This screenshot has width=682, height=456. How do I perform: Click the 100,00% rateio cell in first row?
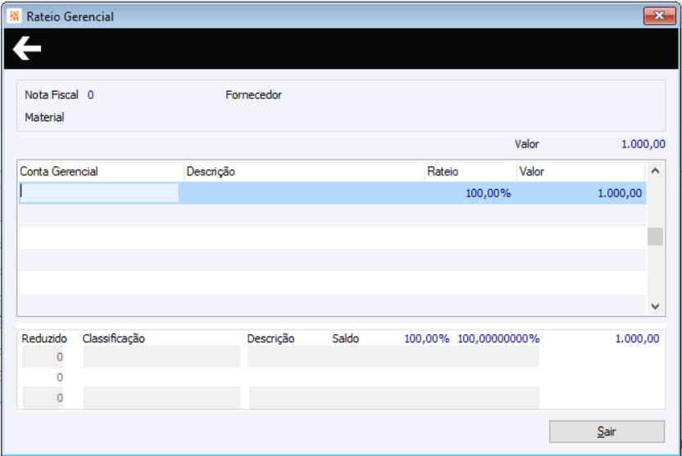pyautogui.click(x=488, y=193)
